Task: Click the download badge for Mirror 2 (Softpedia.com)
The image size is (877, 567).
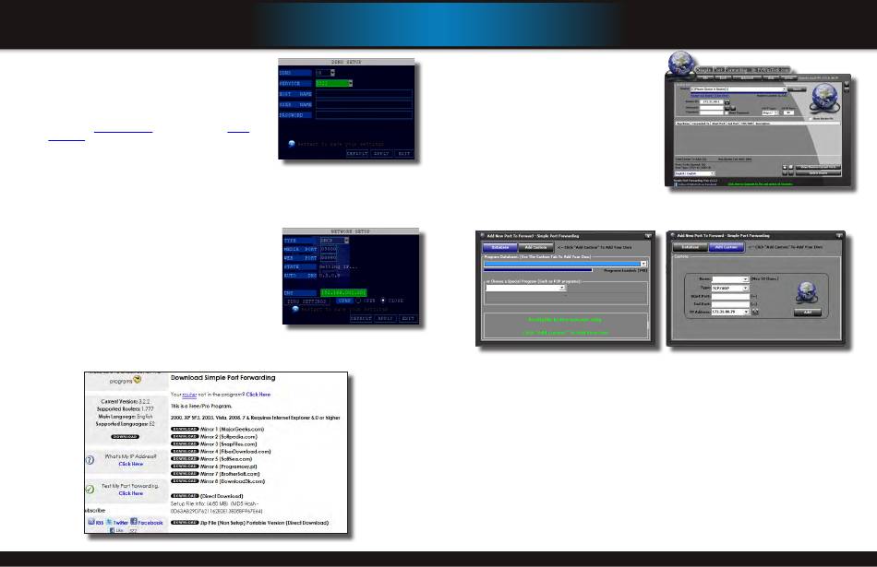Action: [x=185, y=436]
